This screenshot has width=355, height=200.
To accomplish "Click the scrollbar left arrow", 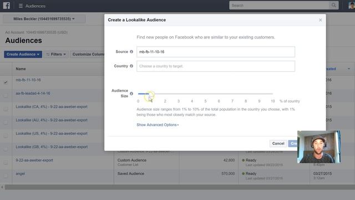I will tap(2, 187).
